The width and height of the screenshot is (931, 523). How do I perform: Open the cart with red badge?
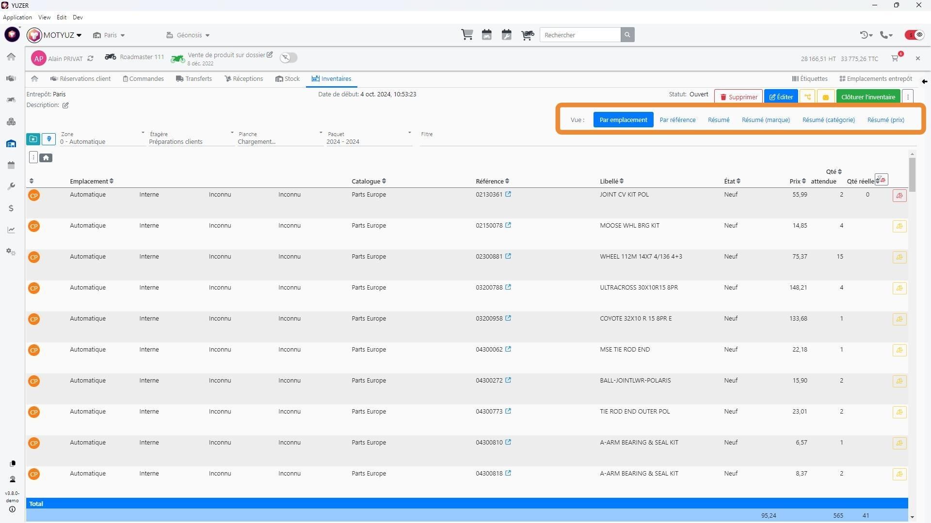pyautogui.click(x=895, y=59)
